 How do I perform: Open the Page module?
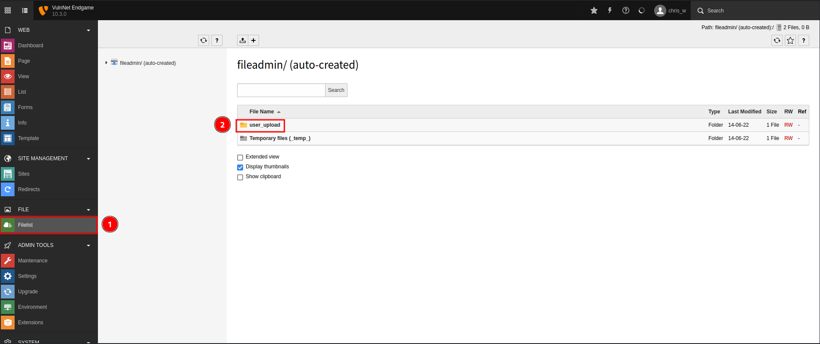[49, 61]
